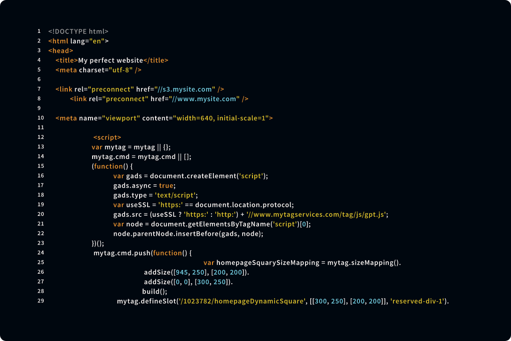Click the //s3.mysite.com href value
This screenshot has width=511, height=341.
click(185, 89)
